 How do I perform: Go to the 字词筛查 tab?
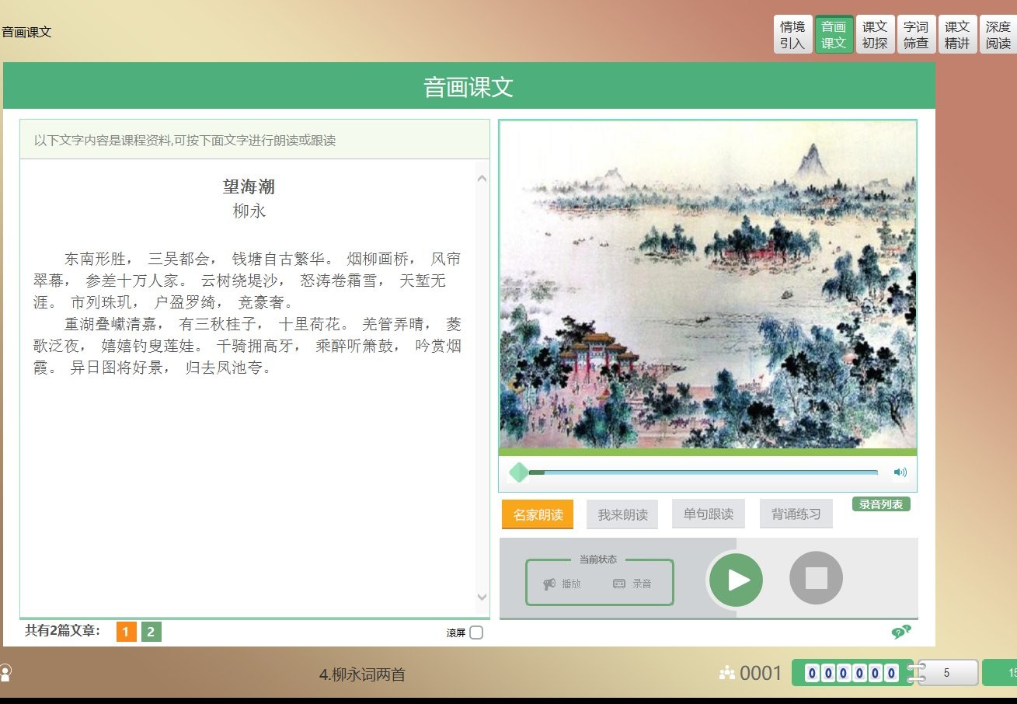916,35
